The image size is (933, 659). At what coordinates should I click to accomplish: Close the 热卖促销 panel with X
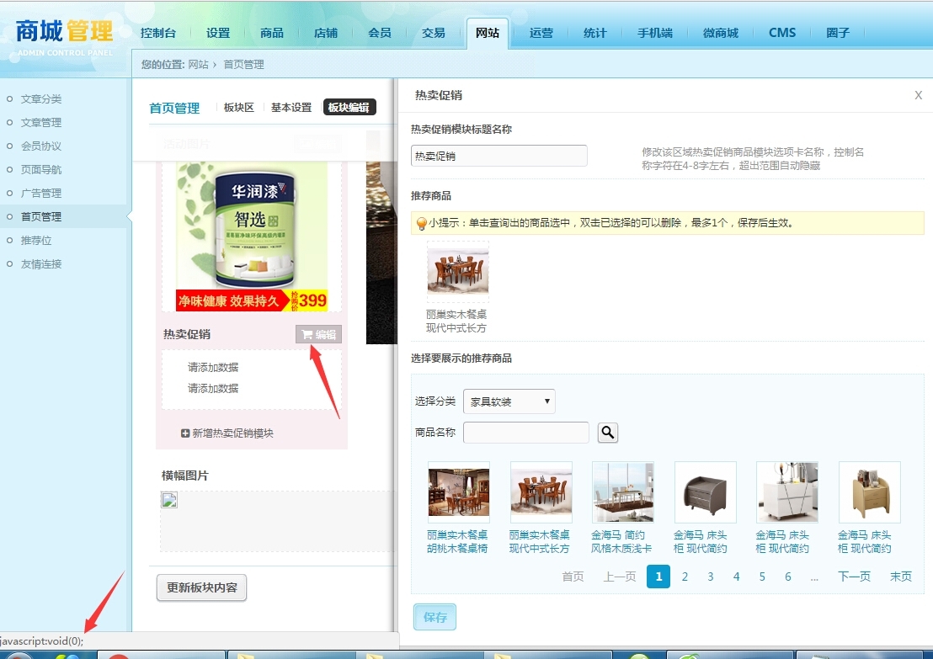tap(918, 95)
